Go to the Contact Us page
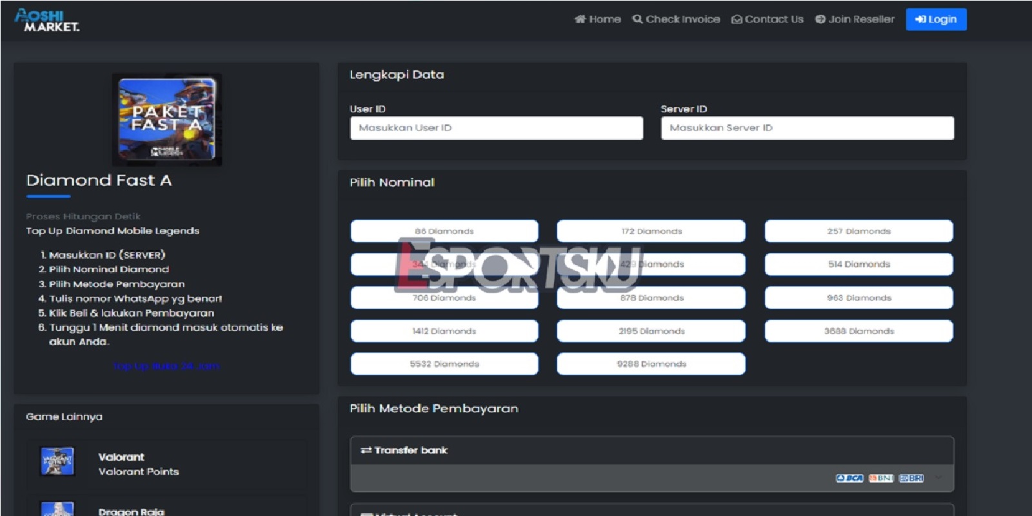This screenshot has height=516, width=1032. (767, 19)
